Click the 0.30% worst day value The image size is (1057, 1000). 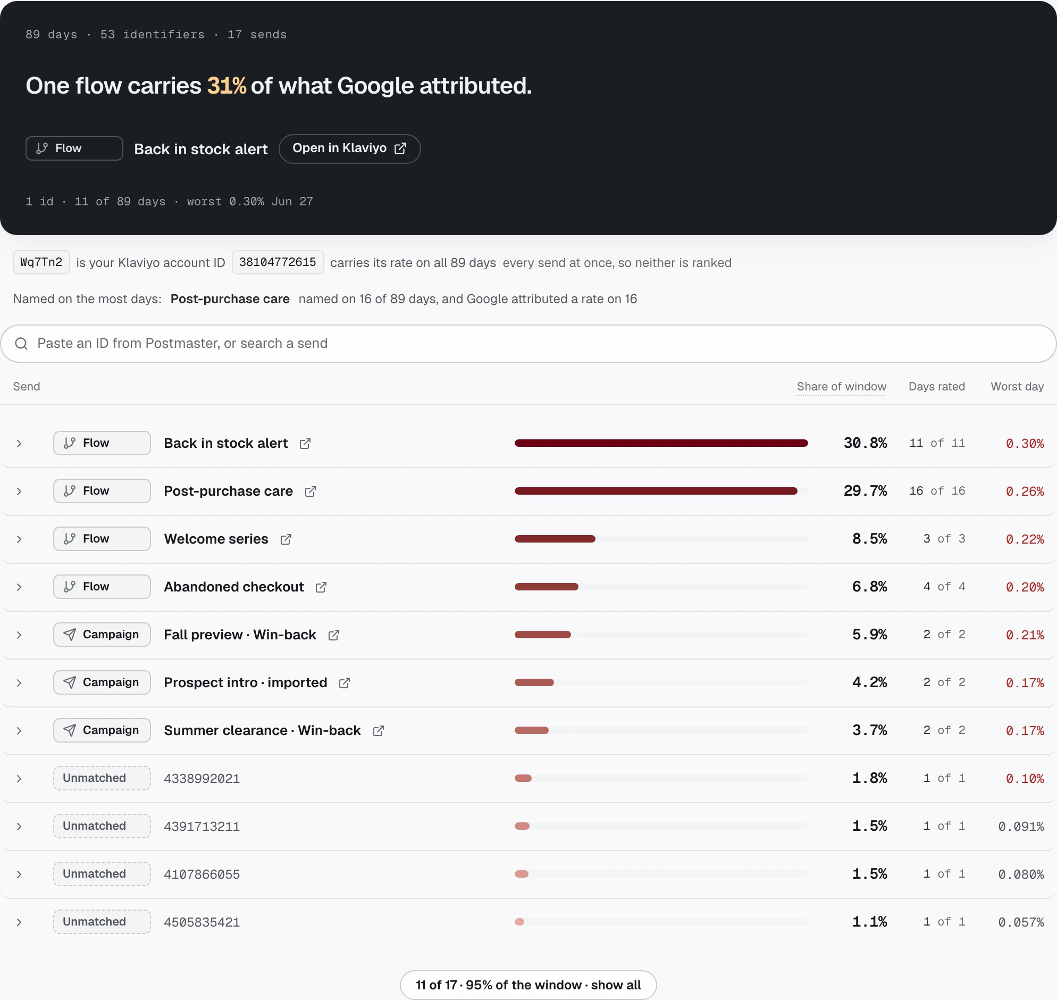click(x=1025, y=444)
